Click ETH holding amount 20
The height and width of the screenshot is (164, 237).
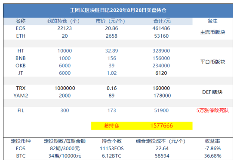coord(65,36)
